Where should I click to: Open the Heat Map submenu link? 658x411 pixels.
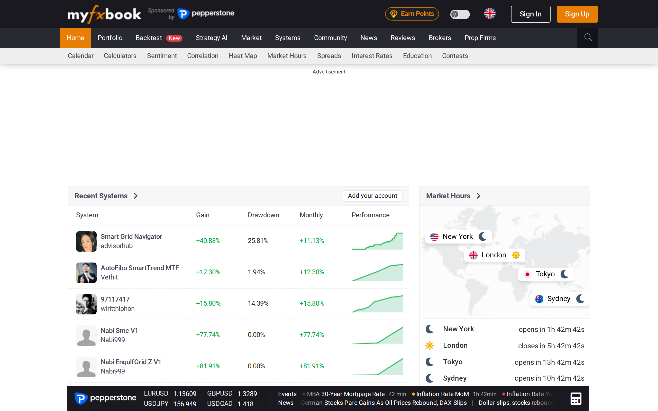243,56
